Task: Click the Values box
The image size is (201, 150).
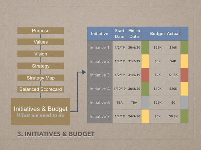Action: [41, 42]
